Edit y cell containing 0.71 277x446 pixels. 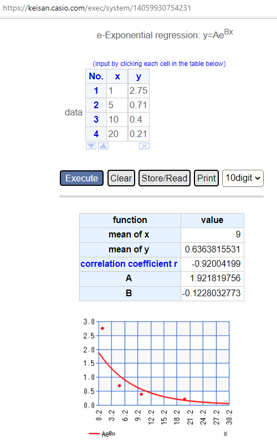[x=138, y=105]
